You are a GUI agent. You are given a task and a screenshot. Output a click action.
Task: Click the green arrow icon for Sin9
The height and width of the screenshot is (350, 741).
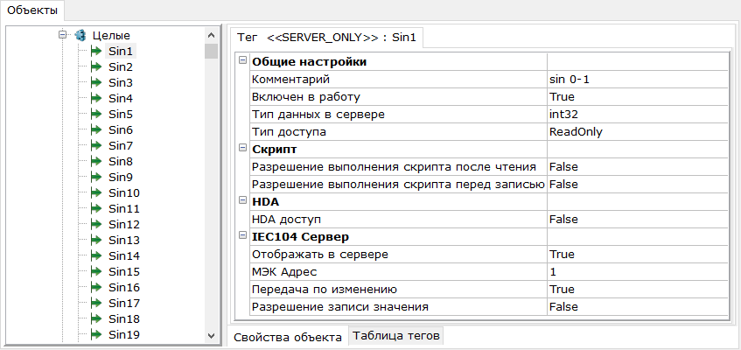pos(96,177)
